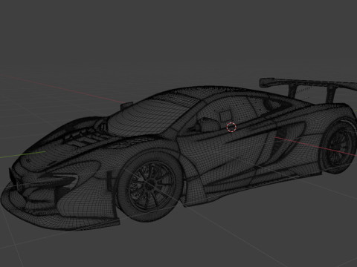Select the rear wheel of the car
The height and width of the screenshot is (267, 357).
coord(339,147)
